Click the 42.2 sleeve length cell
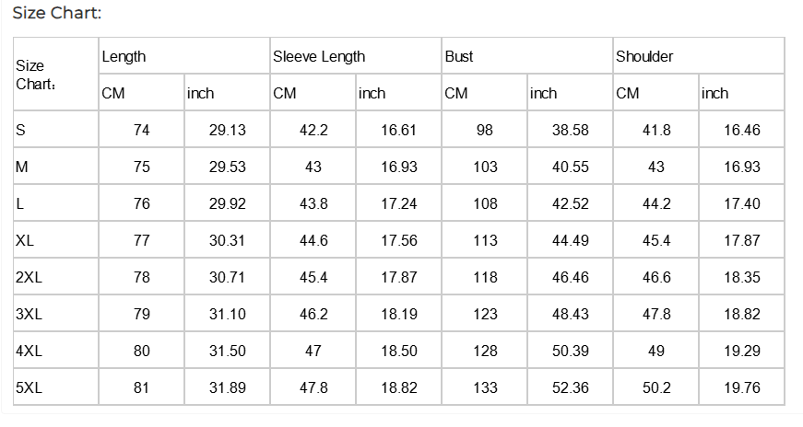 click(313, 130)
